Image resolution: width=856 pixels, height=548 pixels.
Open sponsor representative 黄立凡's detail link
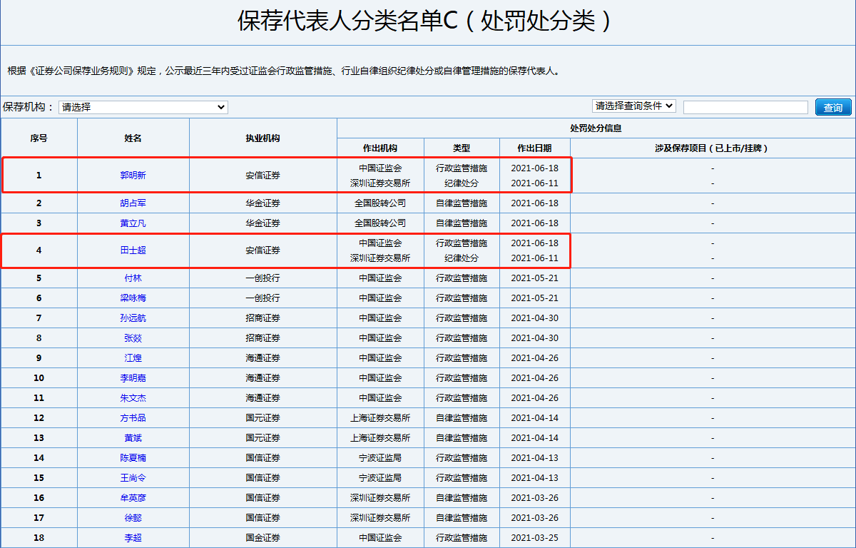point(133,223)
